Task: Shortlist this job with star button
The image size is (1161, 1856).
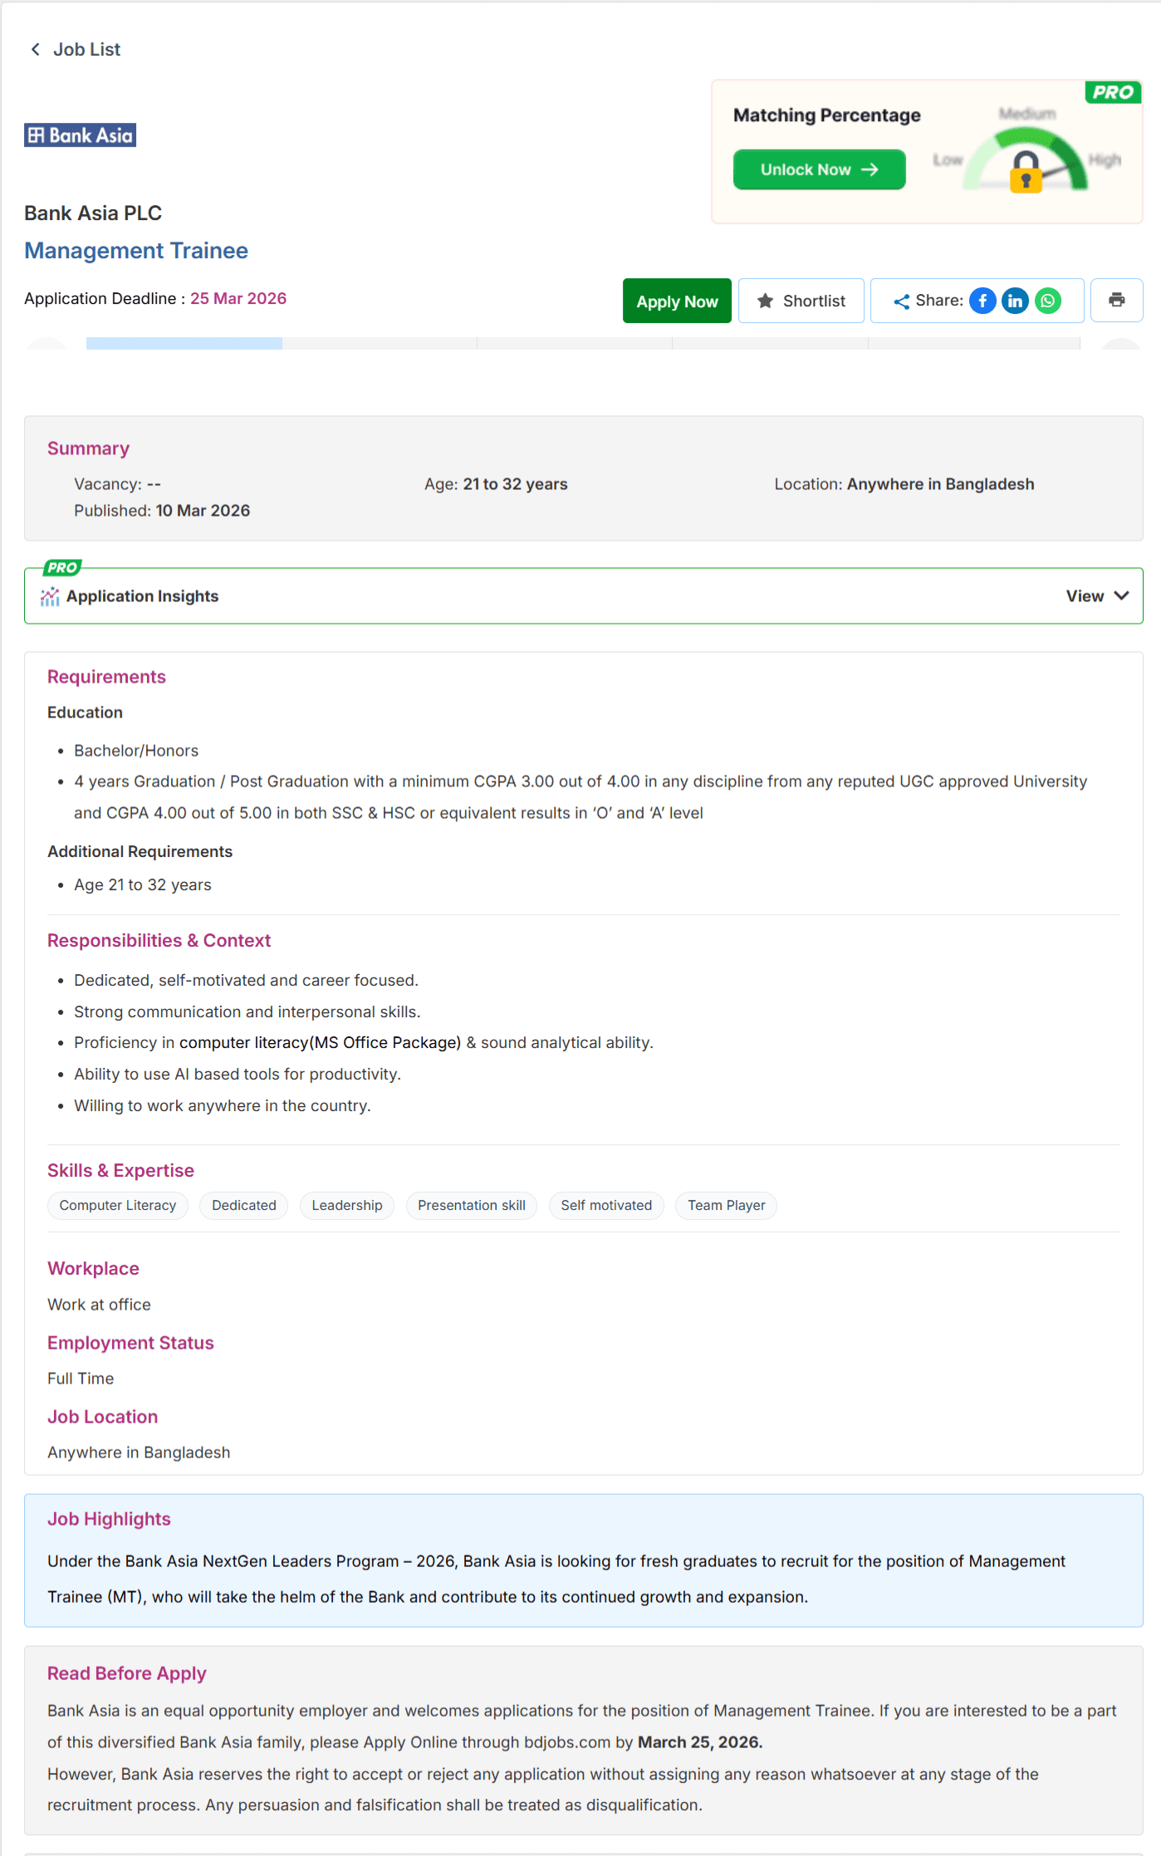Action: 801,301
